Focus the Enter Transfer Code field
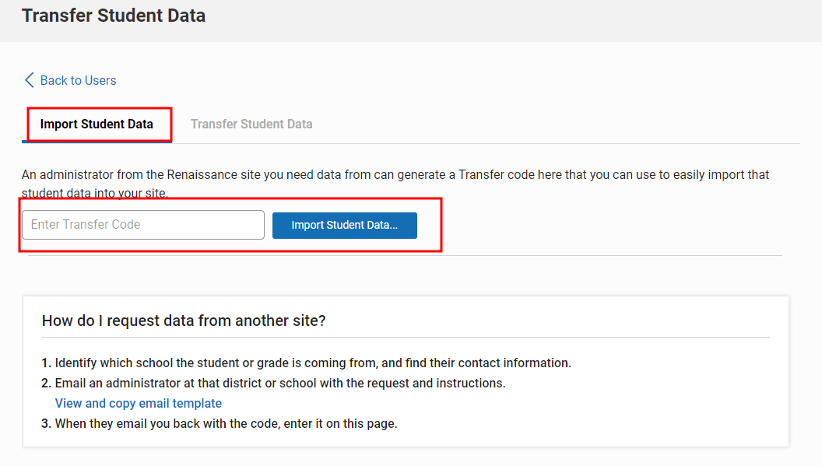Screen dimensions: 822x466 click(143, 225)
